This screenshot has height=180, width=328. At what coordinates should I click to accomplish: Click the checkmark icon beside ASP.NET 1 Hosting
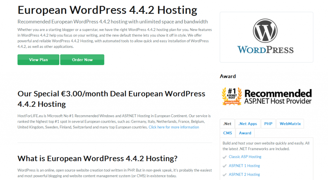225,166
